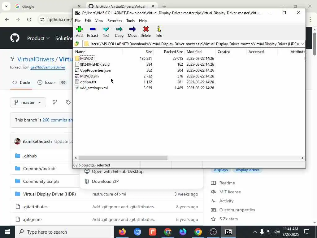317x238 pixels.
Task: Show hidden system tray icons
Action: coord(255,232)
